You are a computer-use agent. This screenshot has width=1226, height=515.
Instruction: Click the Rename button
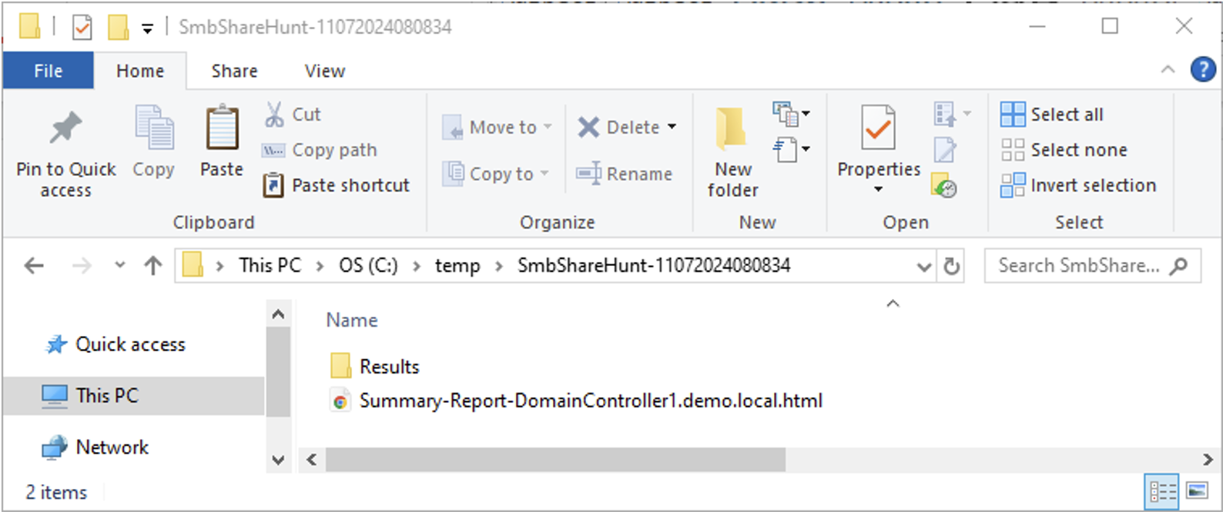point(625,174)
